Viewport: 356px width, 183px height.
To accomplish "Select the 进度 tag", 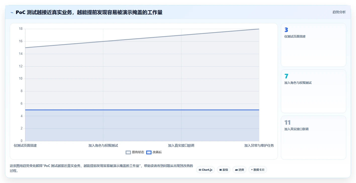I will 239,170.
